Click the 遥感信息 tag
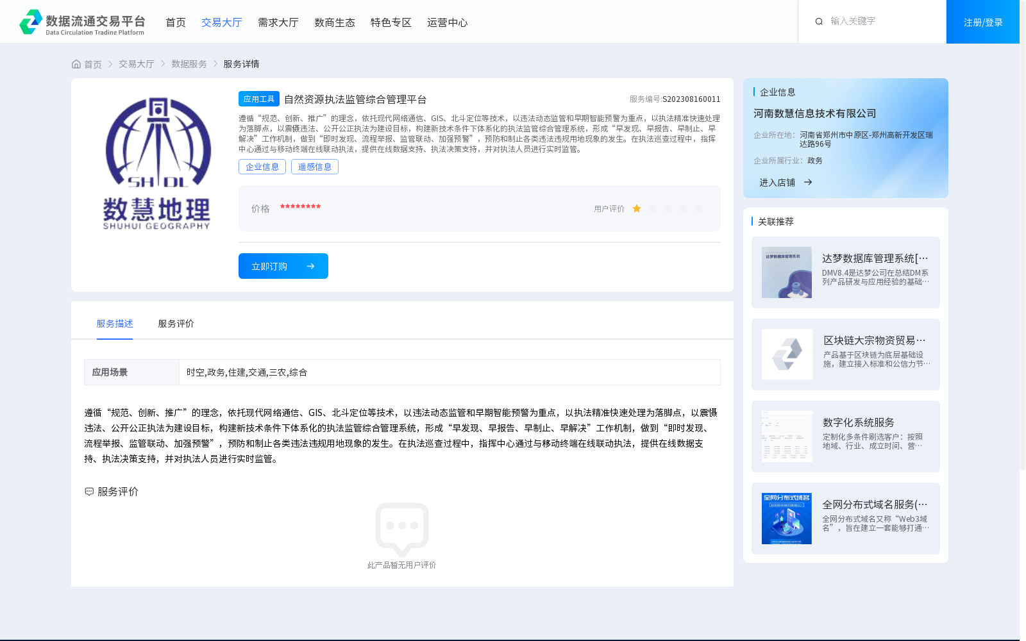The height and width of the screenshot is (641, 1026). [315, 167]
